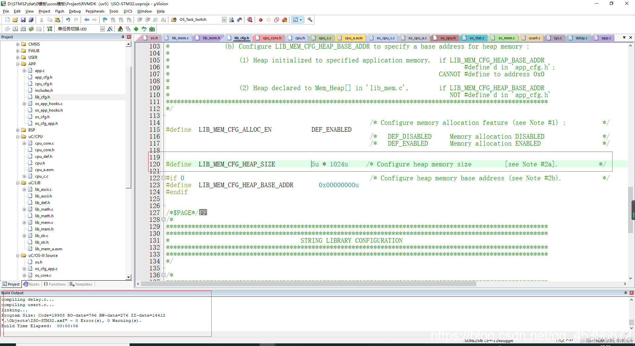Navigate backwards with blue left arrow

click(x=87, y=20)
